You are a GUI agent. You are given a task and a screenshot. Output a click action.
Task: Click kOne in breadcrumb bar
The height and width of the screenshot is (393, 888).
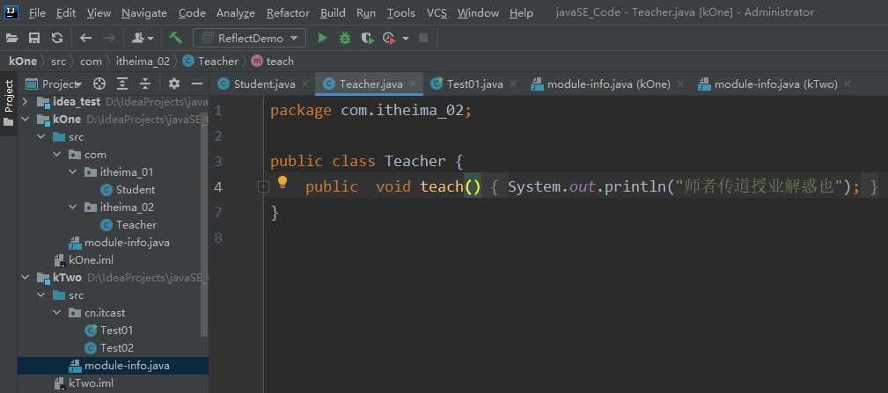tap(23, 61)
